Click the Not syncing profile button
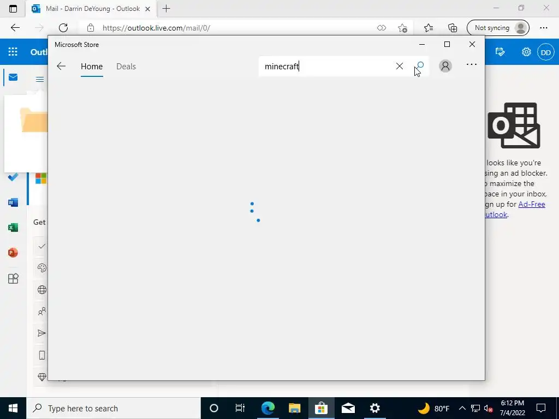The width and height of the screenshot is (559, 419). point(498,28)
